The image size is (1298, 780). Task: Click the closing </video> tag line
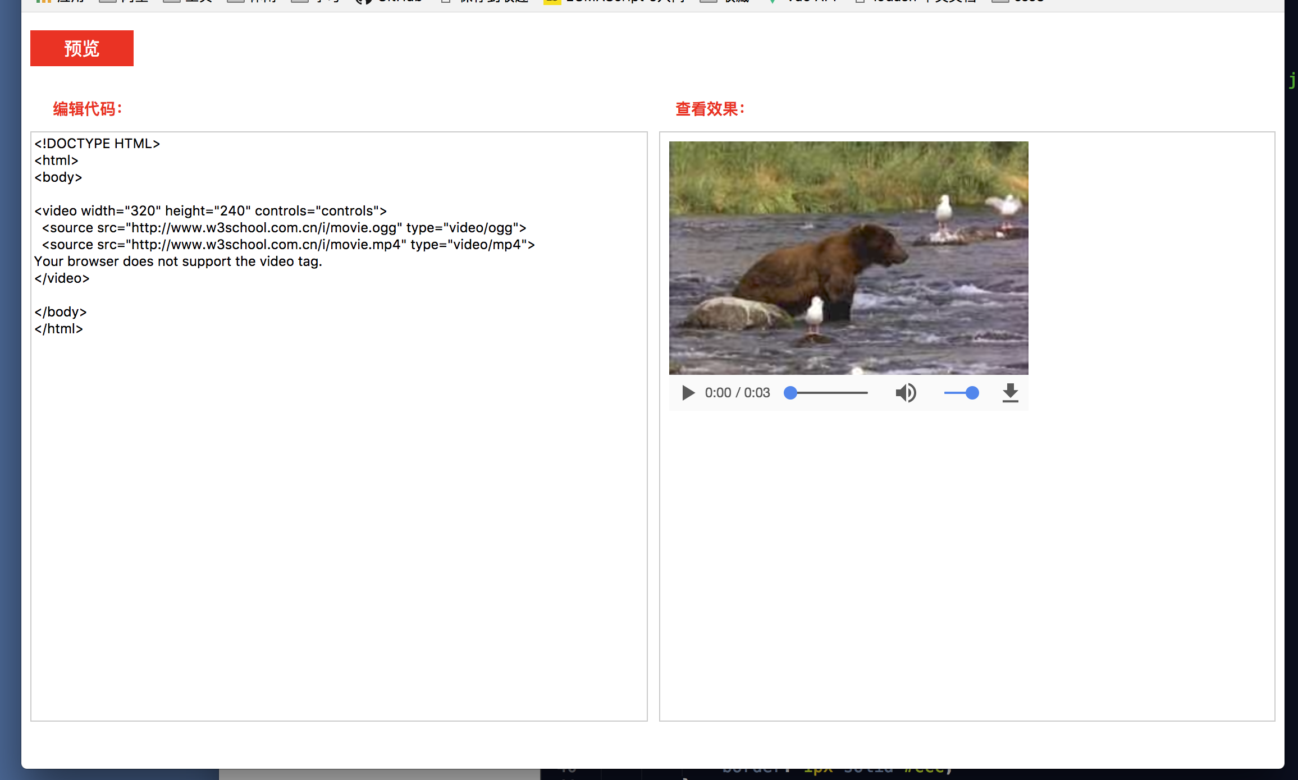[62, 278]
